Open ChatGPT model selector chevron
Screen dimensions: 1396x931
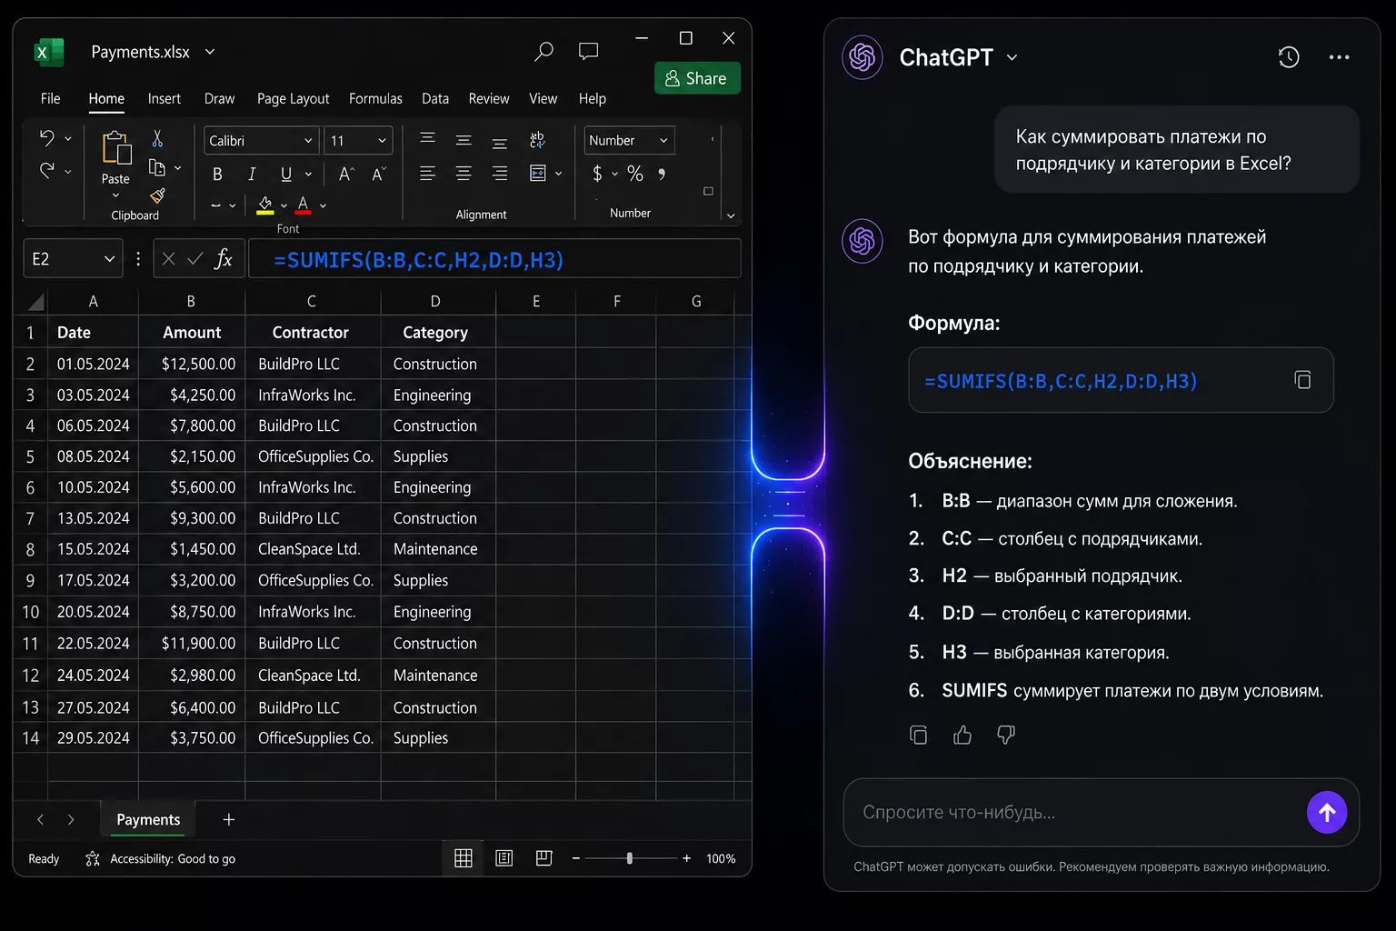(x=1012, y=57)
